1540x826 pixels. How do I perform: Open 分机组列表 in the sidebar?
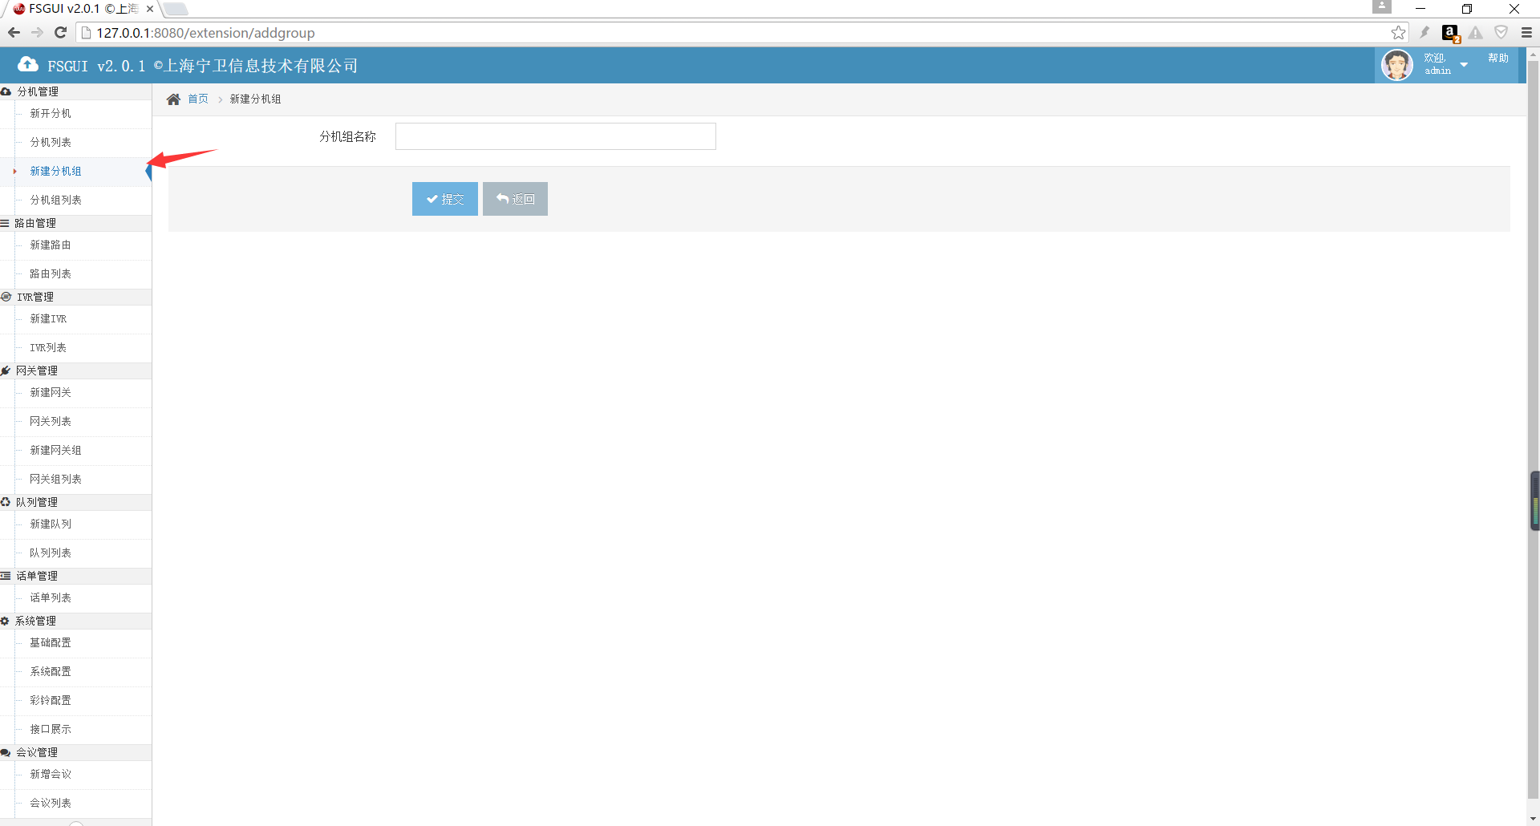55,200
